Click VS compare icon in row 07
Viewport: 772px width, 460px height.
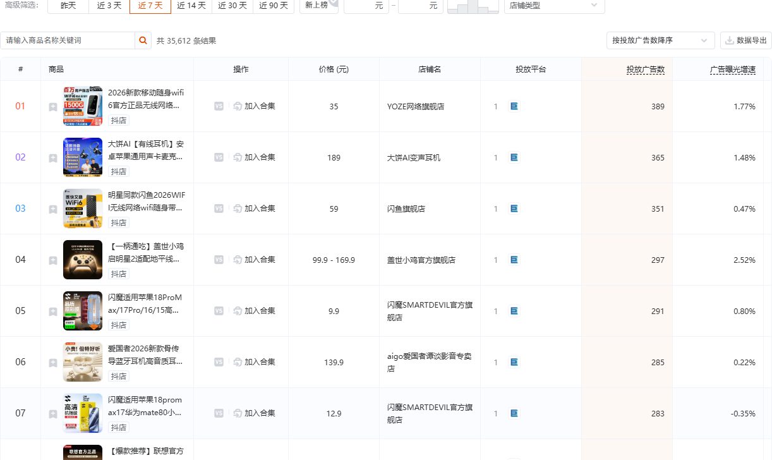click(x=219, y=413)
